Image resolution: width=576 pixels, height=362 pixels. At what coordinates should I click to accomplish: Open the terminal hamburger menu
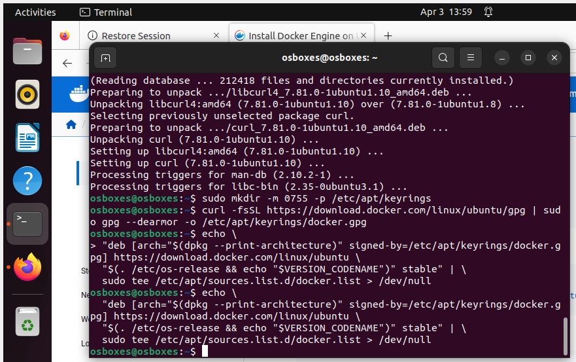coord(471,58)
